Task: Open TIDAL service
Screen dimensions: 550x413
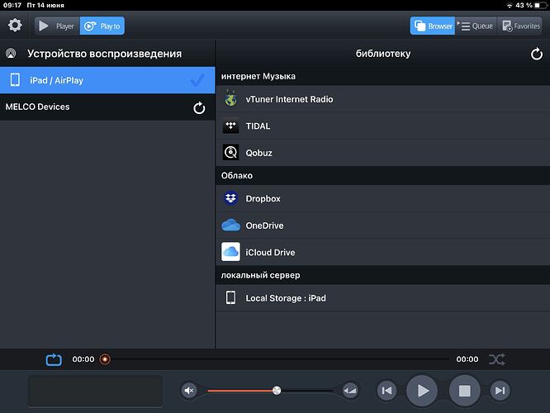Action: click(383, 126)
